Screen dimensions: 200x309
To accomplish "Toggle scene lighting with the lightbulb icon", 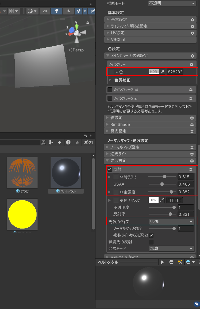I will [56, 11].
